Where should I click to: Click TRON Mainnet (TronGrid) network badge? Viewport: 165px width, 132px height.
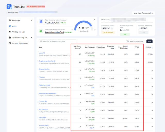(x=36, y=7)
